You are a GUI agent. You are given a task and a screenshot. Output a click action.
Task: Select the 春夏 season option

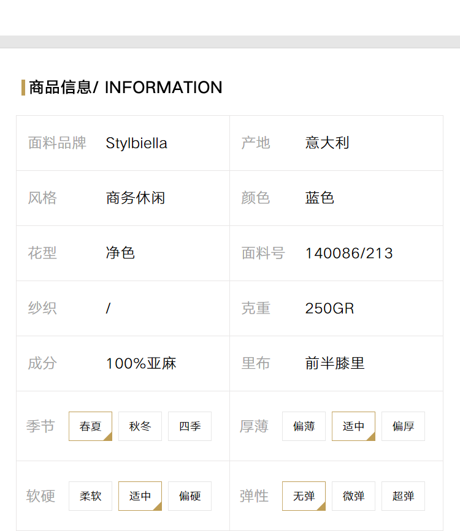90,426
